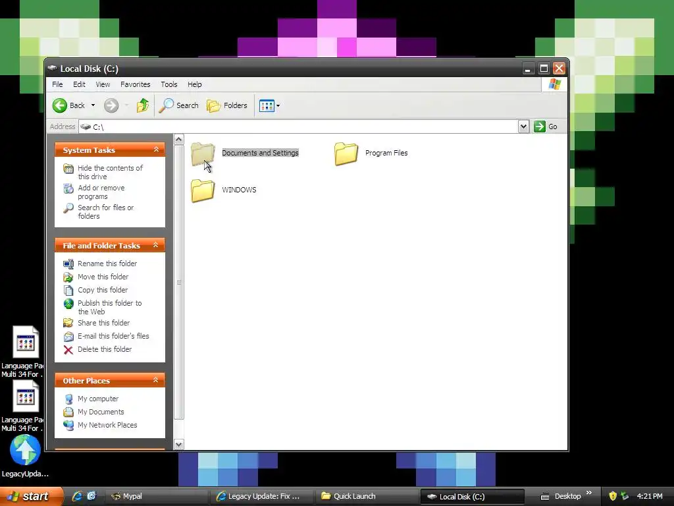Click Rename this folder

tap(107, 264)
